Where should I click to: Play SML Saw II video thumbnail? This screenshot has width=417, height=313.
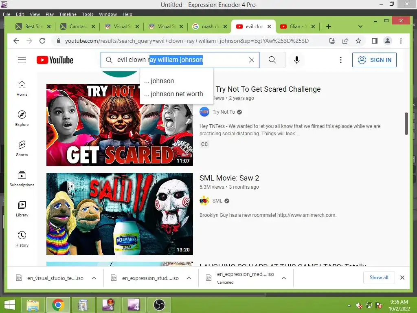(x=120, y=214)
